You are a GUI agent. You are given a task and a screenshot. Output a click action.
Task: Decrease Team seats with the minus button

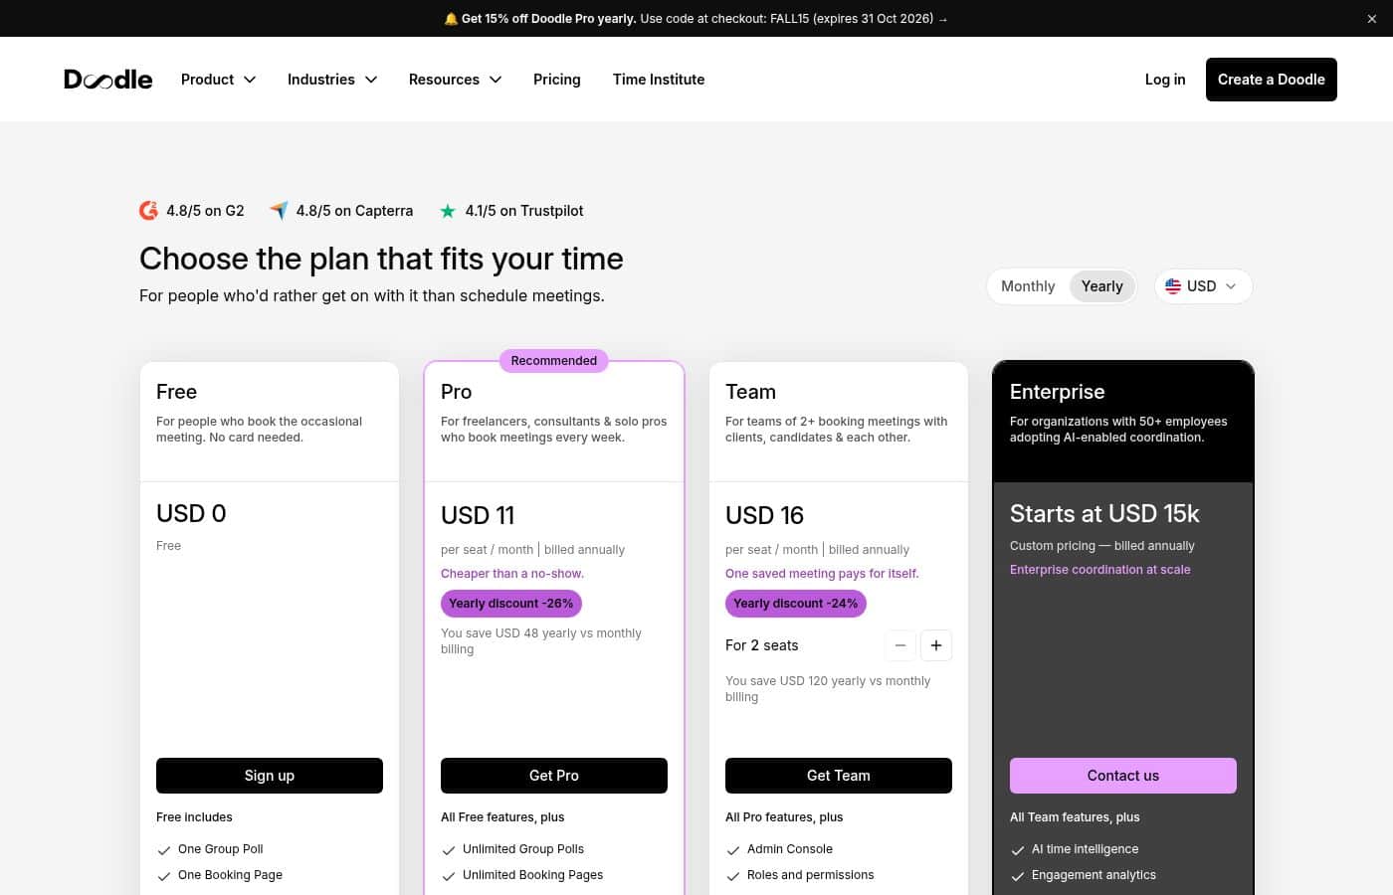(x=900, y=645)
